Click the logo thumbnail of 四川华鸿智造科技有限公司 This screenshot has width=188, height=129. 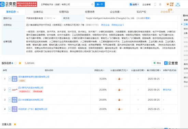tap(14, 100)
